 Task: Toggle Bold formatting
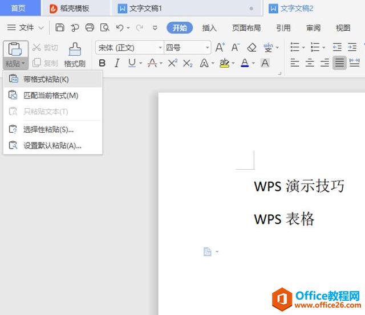(102, 63)
